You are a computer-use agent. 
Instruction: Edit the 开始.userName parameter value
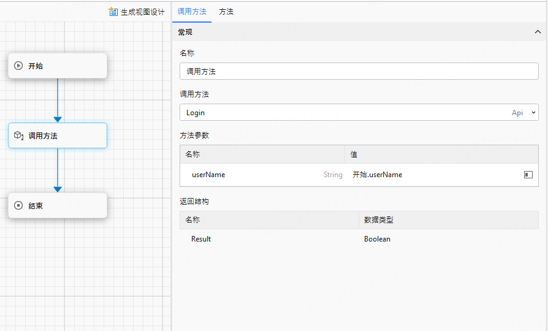pos(429,175)
